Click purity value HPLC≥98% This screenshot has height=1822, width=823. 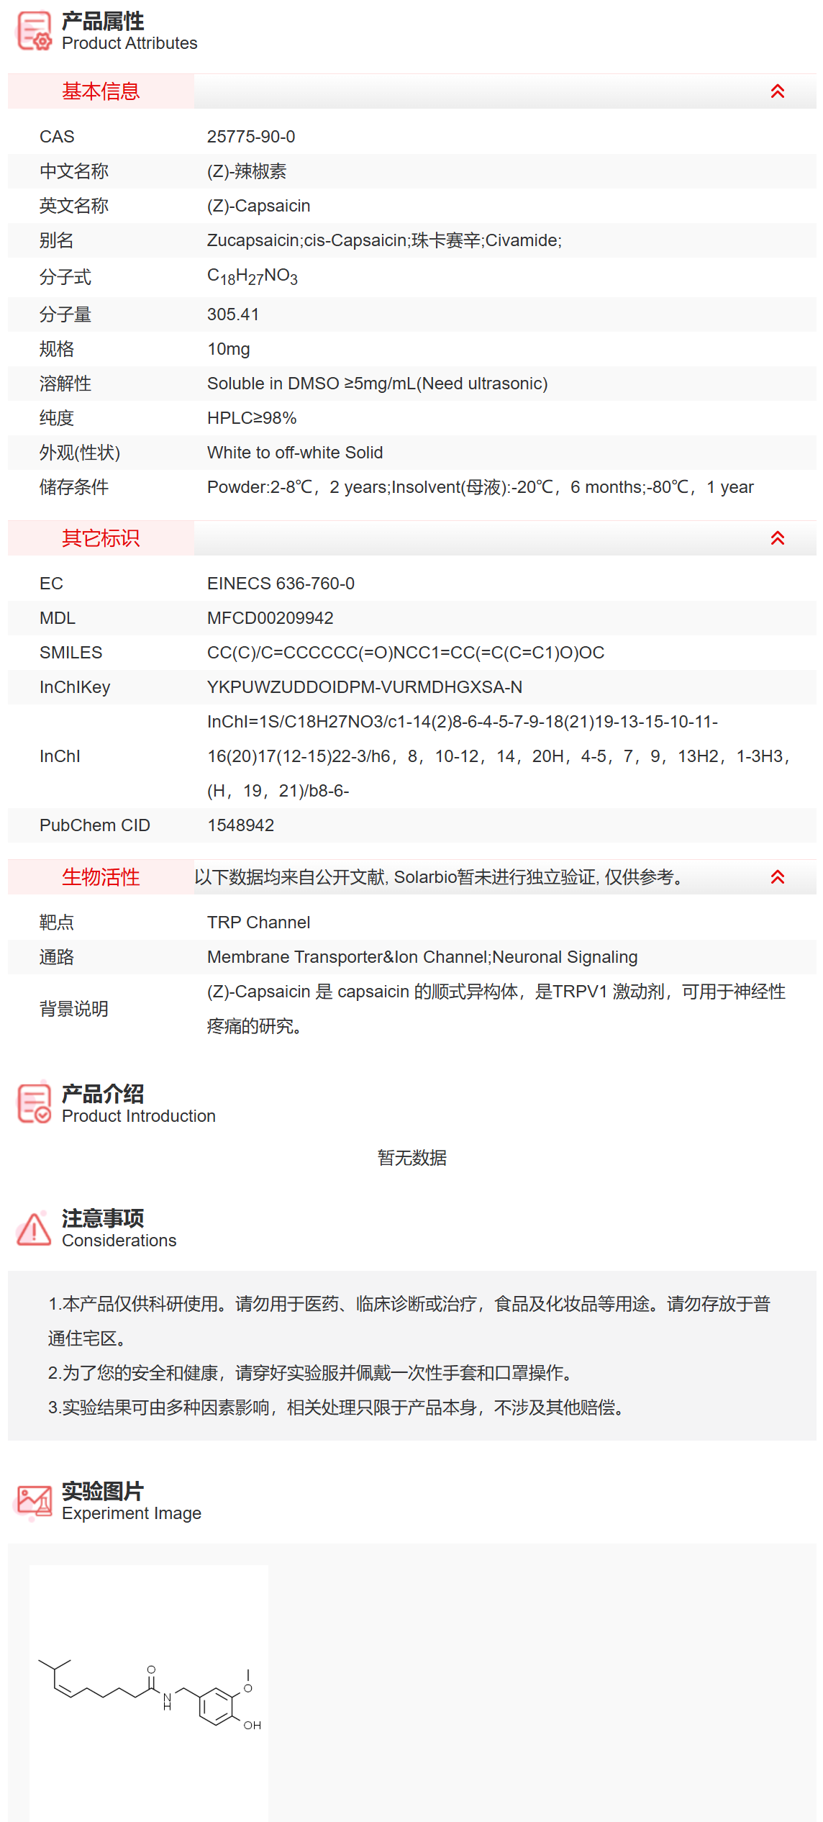click(x=252, y=418)
